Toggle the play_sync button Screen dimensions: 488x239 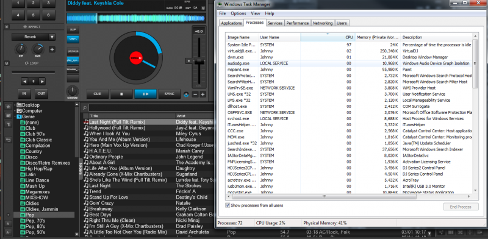pos(73,60)
